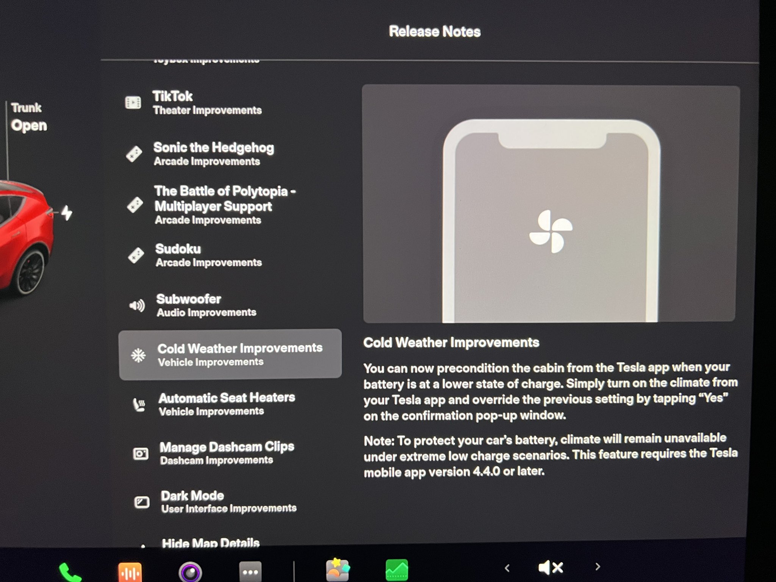Toggle the Trunk Open control
The image size is (776, 582).
click(28, 117)
